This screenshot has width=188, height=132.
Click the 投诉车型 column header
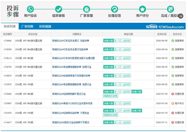pyautogui.click(x=33, y=34)
